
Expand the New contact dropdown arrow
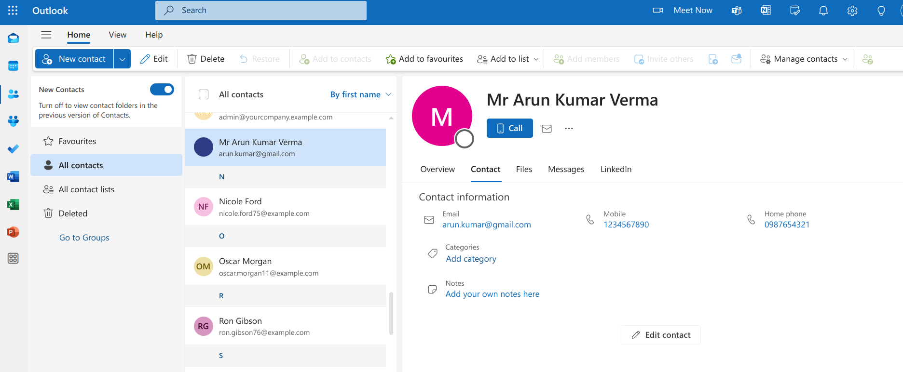[122, 59]
